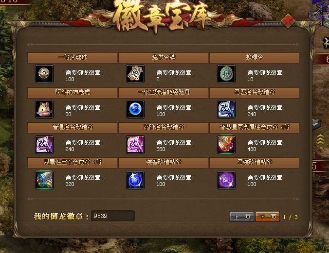The image size is (329, 253).
Task: Select the 换镖令 item header
Action: (x=255, y=58)
